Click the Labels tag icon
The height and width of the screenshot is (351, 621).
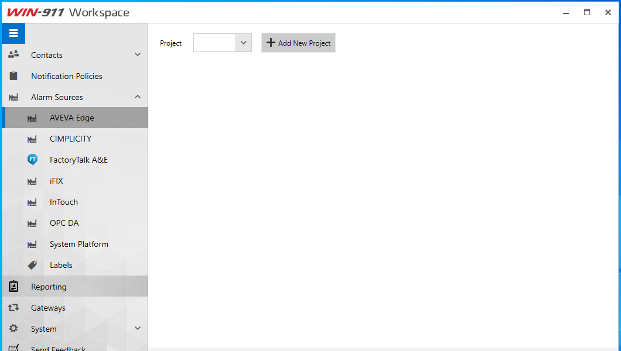tap(32, 265)
